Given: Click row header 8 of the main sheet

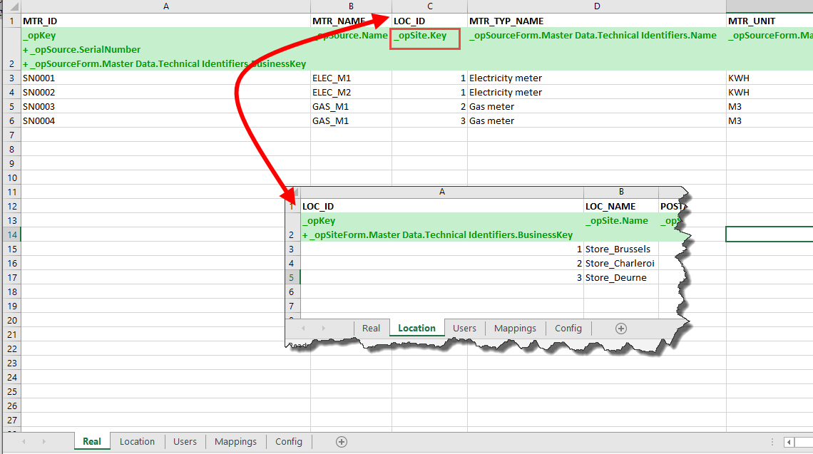Looking at the screenshot, I should click(10, 150).
